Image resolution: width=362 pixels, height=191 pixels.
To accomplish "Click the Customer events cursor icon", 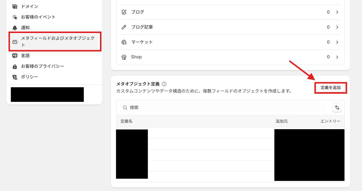I will (x=15, y=17).
